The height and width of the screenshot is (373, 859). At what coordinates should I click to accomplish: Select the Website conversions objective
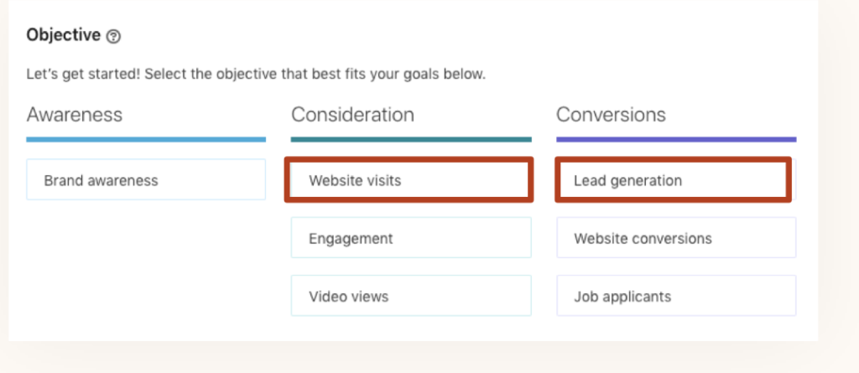point(676,238)
